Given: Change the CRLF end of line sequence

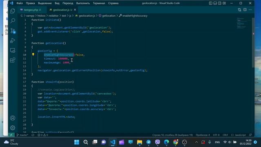Looking at the screenshot, I should 225,135.
